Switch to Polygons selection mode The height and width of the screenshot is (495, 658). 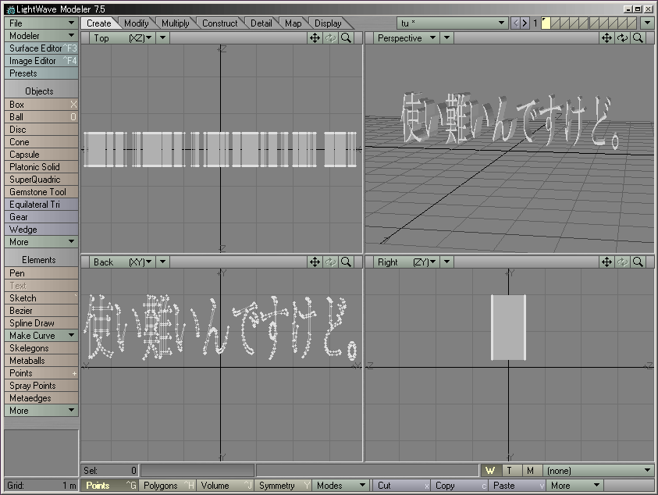click(162, 486)
